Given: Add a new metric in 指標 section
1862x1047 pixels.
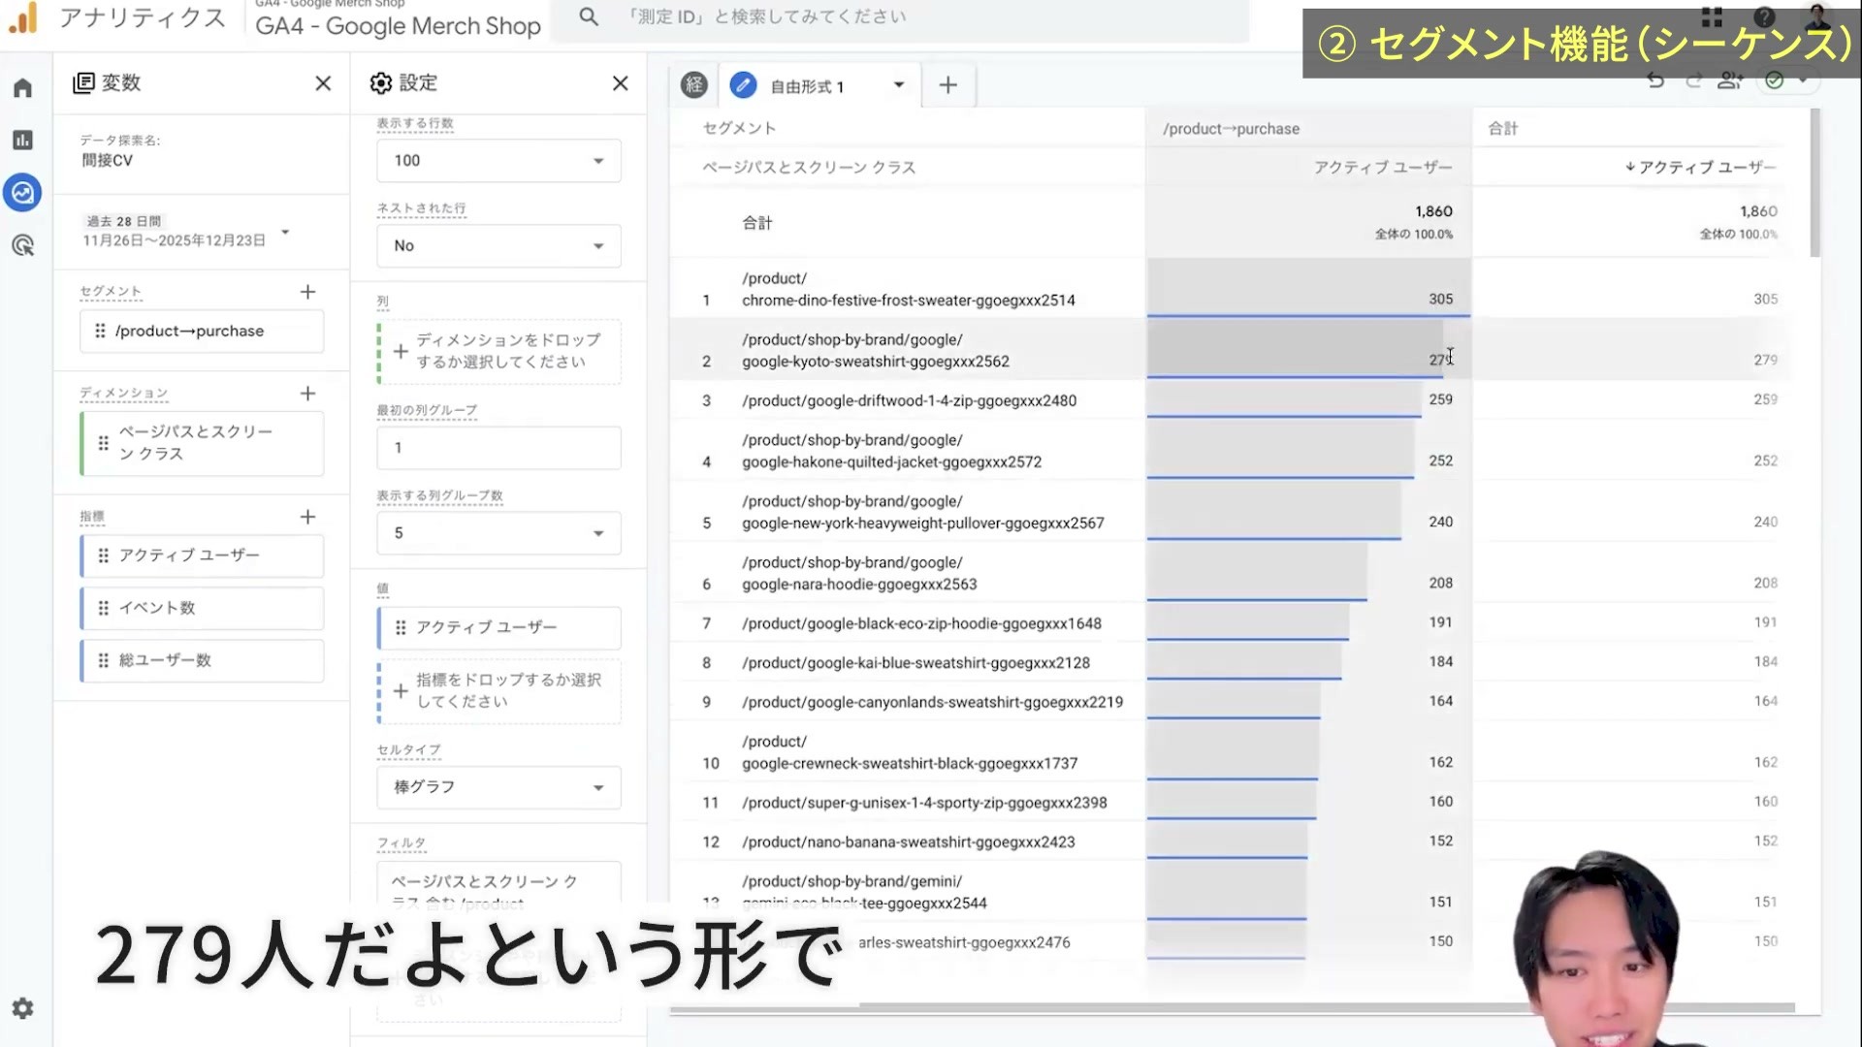Looking at the screenshot, I should 307,517.
